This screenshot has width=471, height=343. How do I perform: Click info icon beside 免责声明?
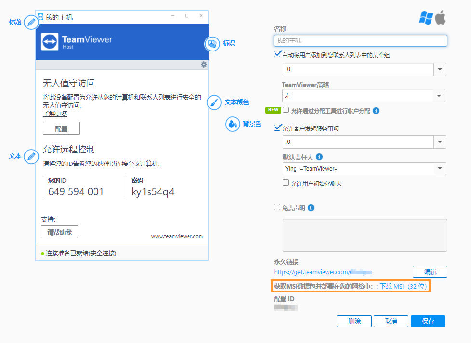coord(311,208)
